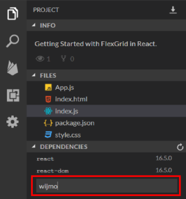The width and height of the screenshot is (186, 199).
Task: Collapse the DEPENDENCIES section arrow
Action: 34,147
